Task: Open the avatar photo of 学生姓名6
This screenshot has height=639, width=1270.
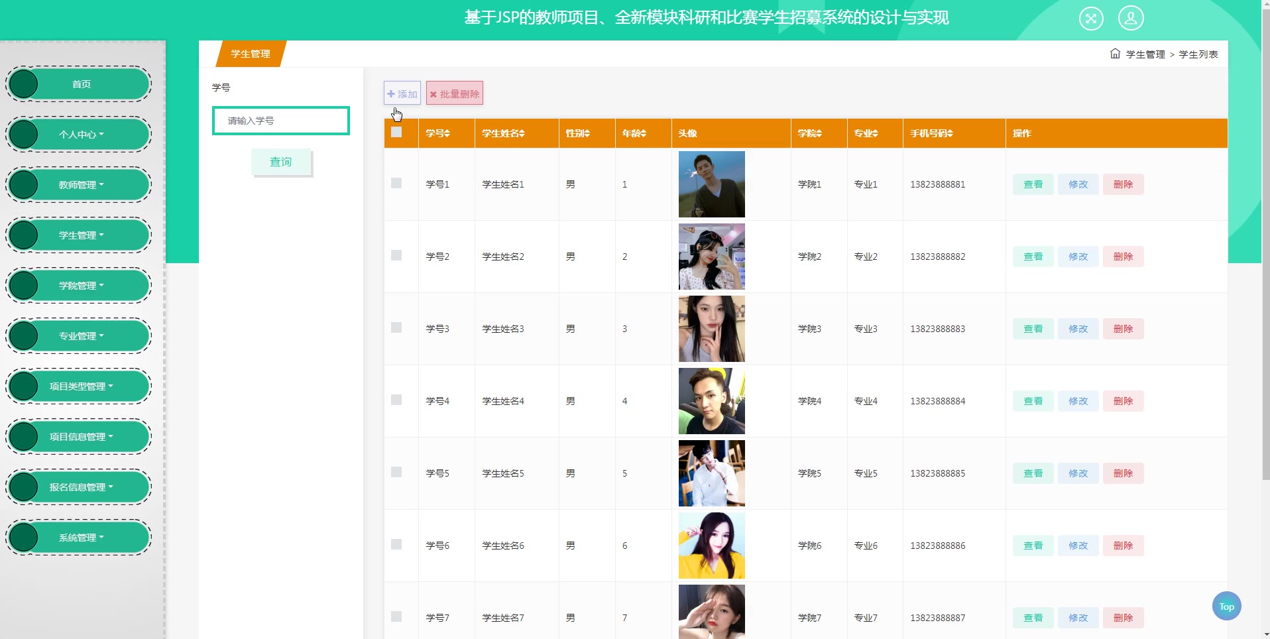Action: 712,546
